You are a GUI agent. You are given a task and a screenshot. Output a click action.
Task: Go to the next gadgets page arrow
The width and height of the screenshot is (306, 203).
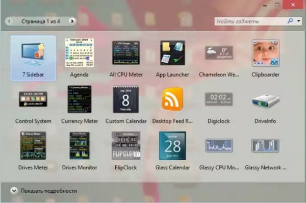72,21
